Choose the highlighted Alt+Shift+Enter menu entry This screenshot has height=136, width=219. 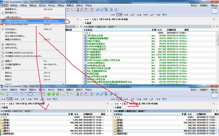(33, 21)
